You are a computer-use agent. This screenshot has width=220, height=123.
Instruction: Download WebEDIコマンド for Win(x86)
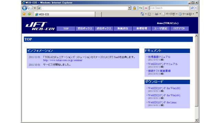click(164, 88)
